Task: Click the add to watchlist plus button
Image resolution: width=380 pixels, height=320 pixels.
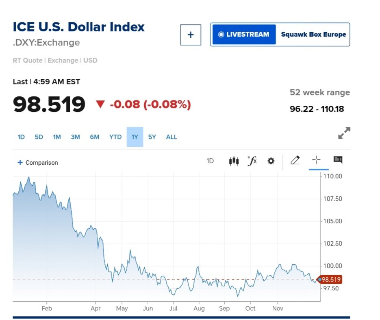Action: 191,35
